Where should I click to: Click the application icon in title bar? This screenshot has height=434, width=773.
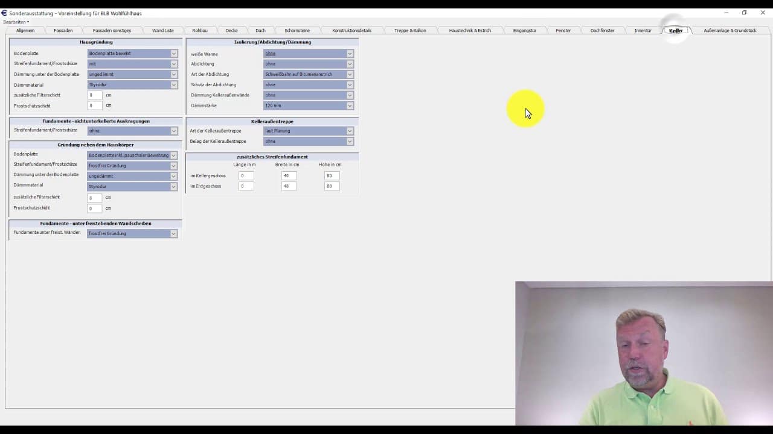click(x=4, y=13)
